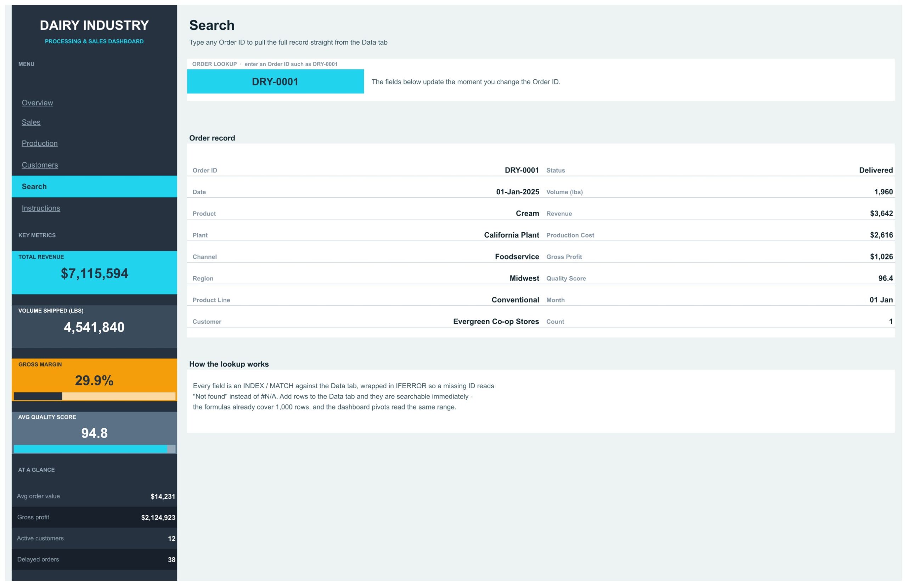Click the Order record section heading
The image size is (907, 586).
coord(212,138)
